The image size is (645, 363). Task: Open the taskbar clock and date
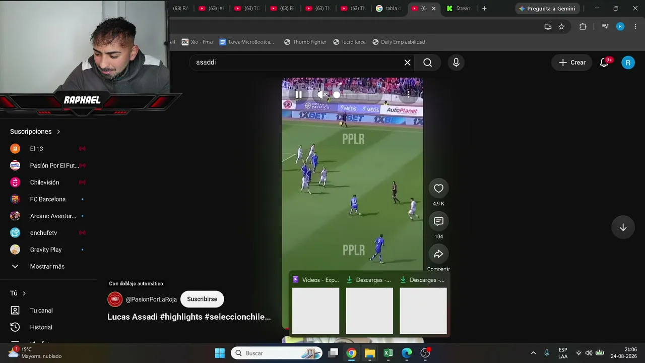[x=624, y=353]
